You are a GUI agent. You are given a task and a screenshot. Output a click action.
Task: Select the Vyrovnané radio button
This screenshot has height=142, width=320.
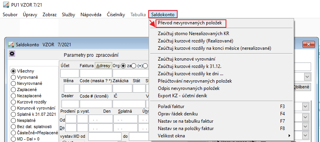(x=13, y=77)
